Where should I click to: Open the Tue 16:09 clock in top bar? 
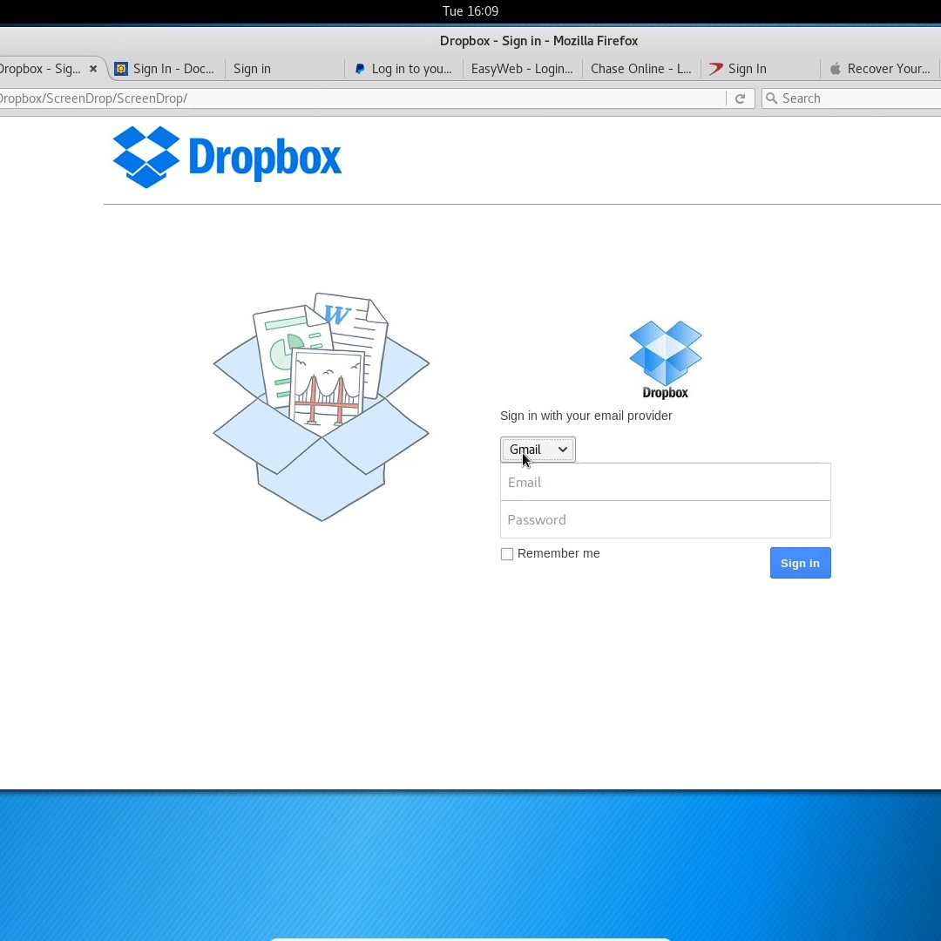pos(470,11)
